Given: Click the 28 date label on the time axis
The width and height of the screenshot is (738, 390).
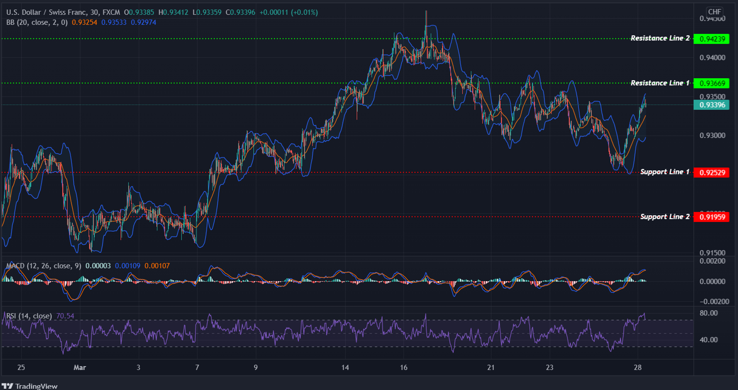Looking at the screenshot, I should click(638, 367).
